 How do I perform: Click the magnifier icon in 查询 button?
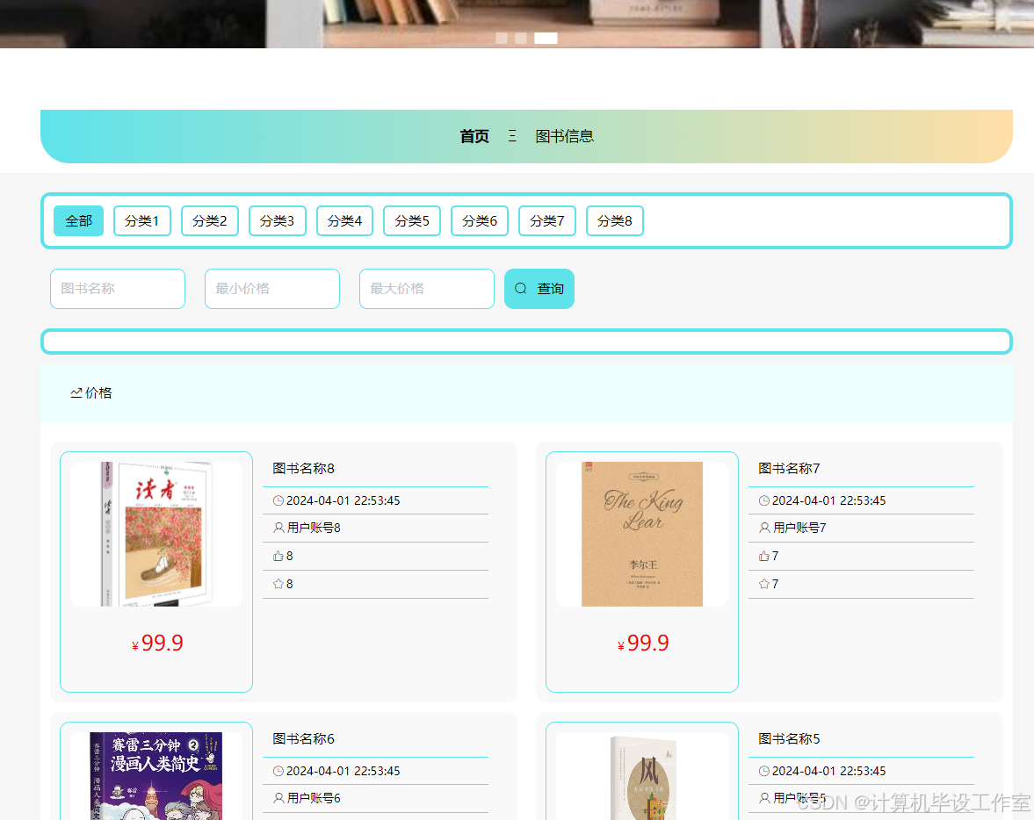click(521, 289)
